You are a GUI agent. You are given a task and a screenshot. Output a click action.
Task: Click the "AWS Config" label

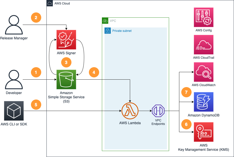click(x=204, y=30)
